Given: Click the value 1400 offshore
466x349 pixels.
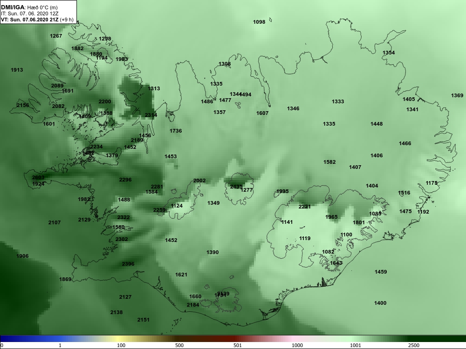Looking at the screenshot, I should tap(380, 303).
